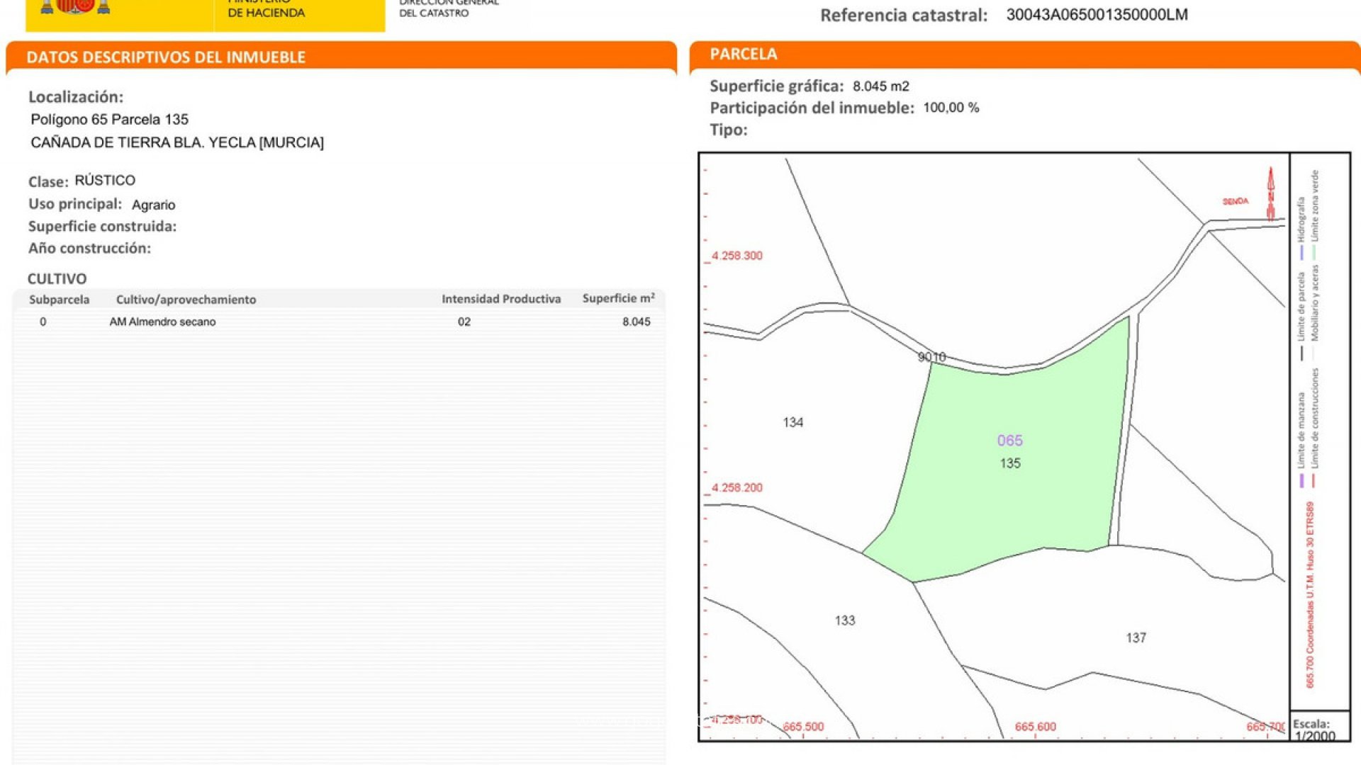Click the 4.258.300 coordinate label

pyautogui.click(x=736, y=256)
